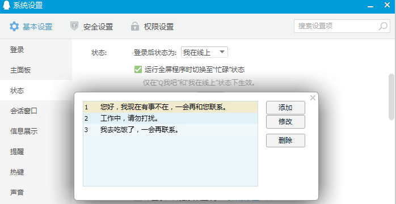Open 基本设置 tab with gear icon
396x204 pixels.
tap(31, 27)
